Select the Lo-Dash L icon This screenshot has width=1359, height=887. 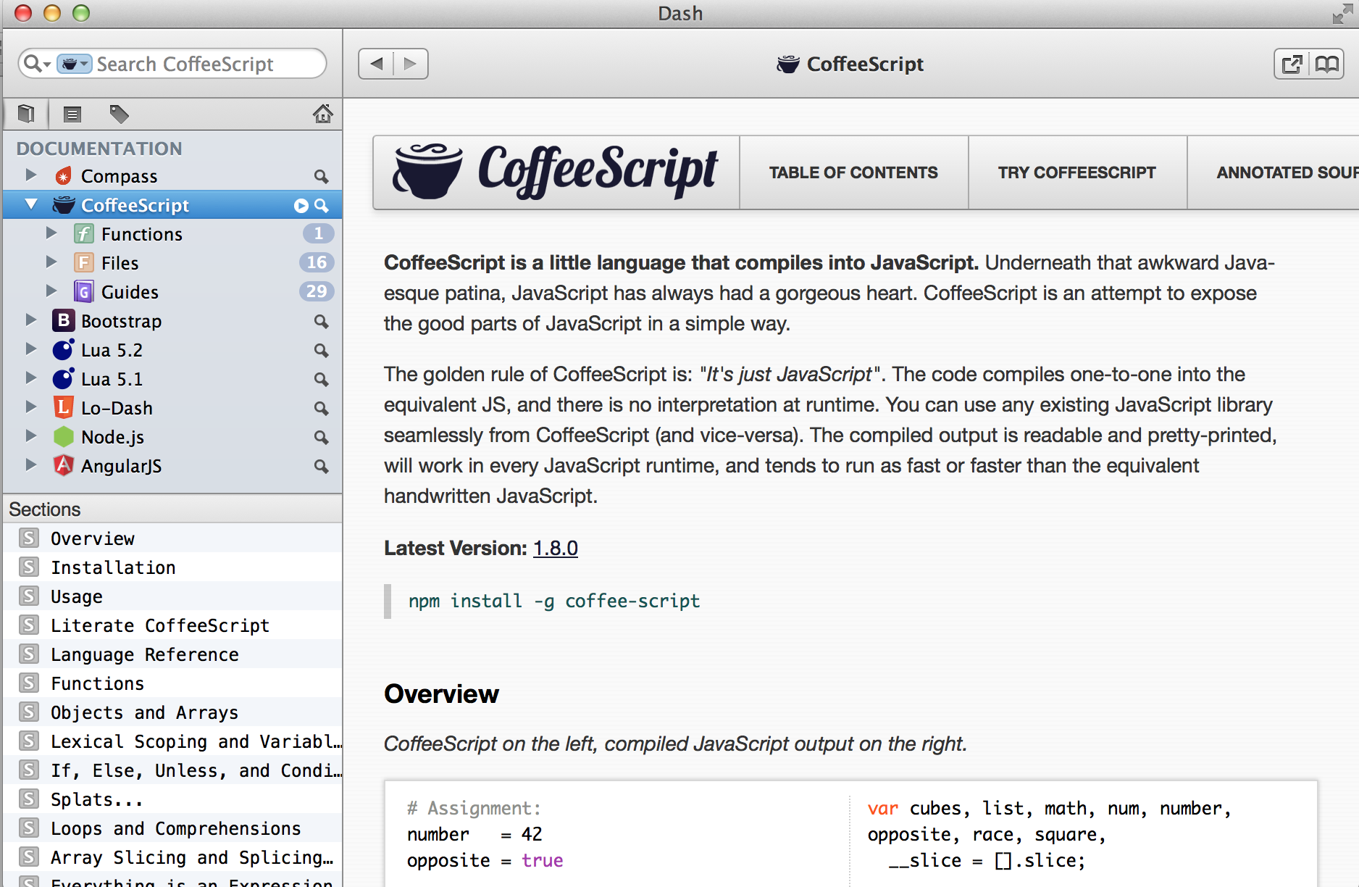tap(64, 407)
